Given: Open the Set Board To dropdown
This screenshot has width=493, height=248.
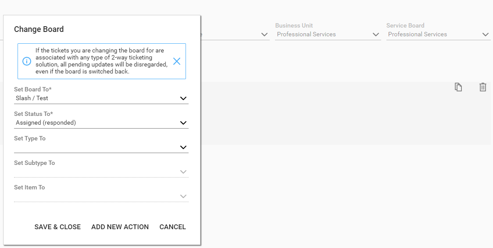Looking at the screenshot, I should pos(183,98).
